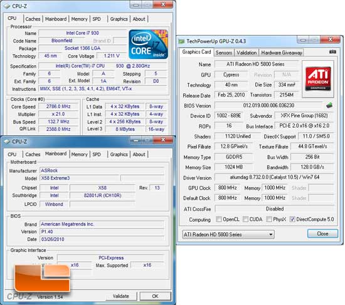Select the SPD tab in top CPU-Z window
This screenshot has height=305, width=345.
click(x=97, y=19)
